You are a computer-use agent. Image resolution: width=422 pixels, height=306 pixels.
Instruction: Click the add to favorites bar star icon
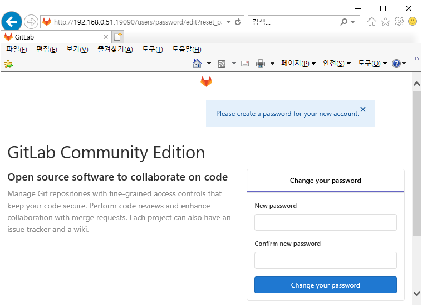coord(8,64)
